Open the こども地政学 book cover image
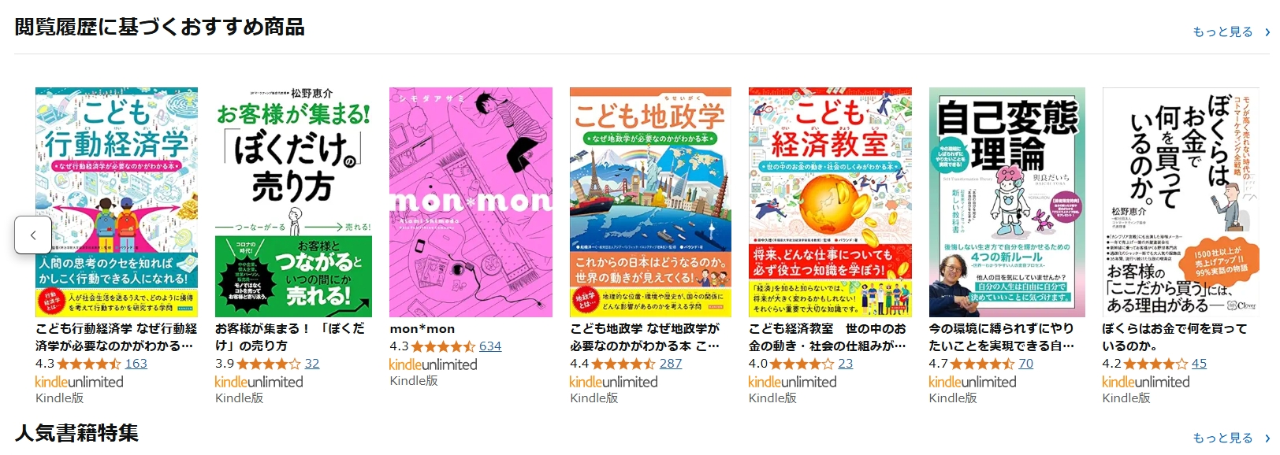 tap(650, 202)
